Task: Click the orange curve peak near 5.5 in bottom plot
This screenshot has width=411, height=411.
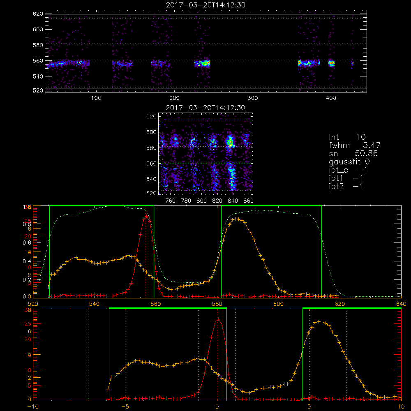Action: (x=319, y=321)
